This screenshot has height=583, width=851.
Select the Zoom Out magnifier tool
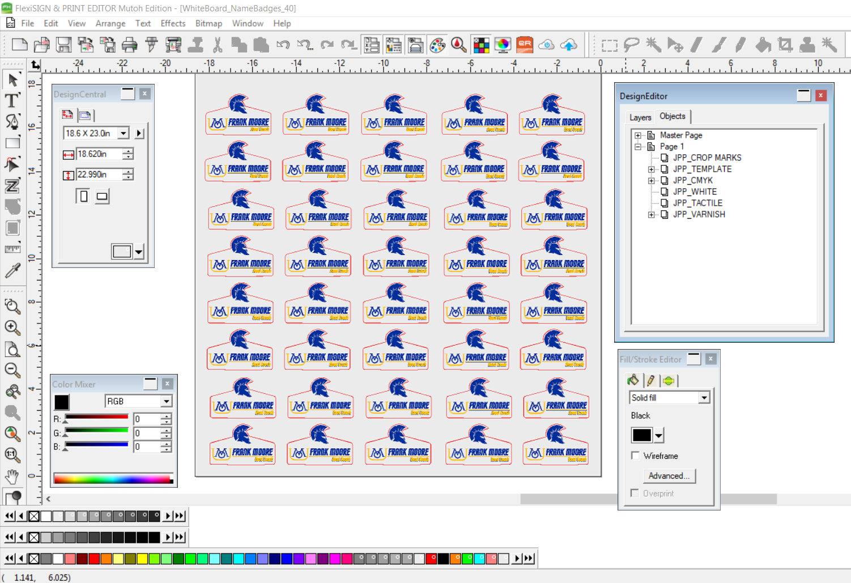point(12,370)
